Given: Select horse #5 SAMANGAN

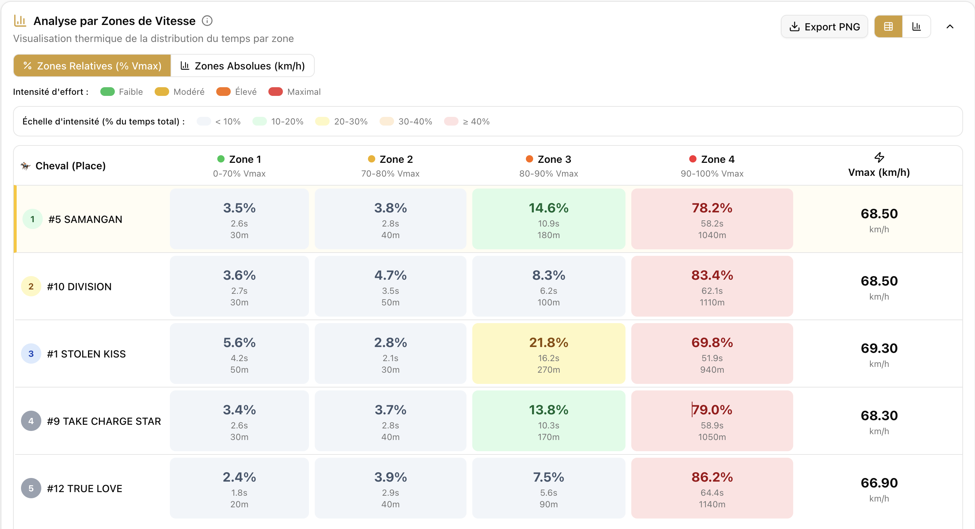Looking at the screenshot, I should coord(85,219).
